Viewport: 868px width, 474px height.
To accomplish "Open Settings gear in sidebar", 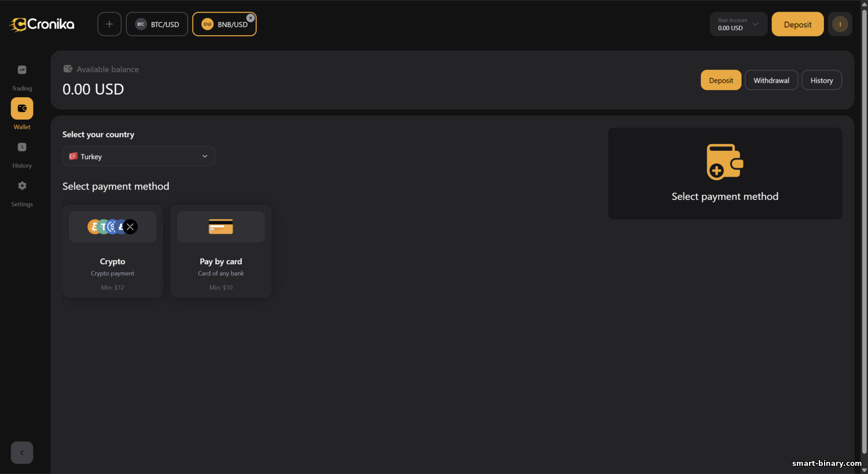I will [x=22, y=186].
